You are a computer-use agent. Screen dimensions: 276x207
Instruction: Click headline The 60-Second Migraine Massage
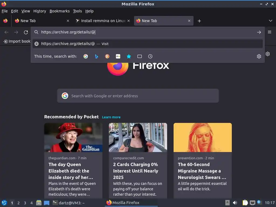[202, 171]
